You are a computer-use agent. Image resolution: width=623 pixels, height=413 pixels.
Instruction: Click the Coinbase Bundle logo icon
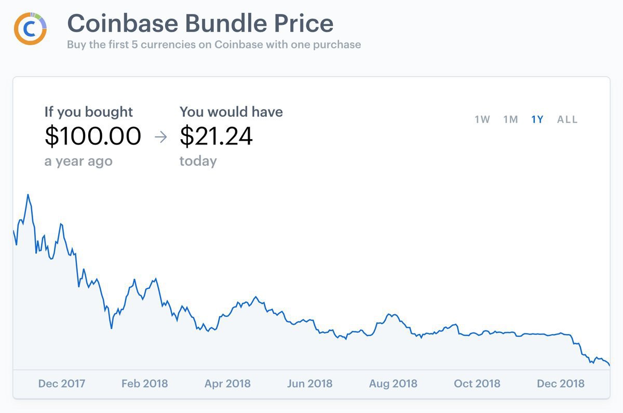pos(30,28)
